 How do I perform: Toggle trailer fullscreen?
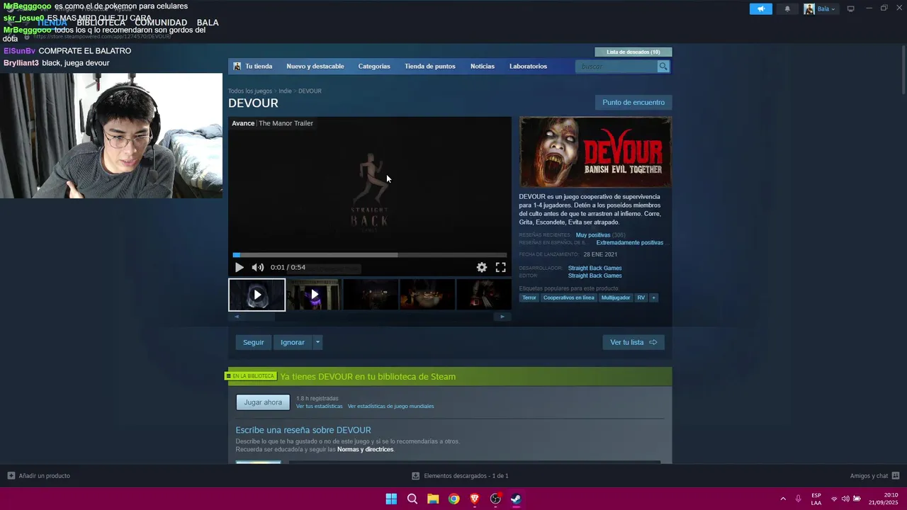(x=500, y=267)
